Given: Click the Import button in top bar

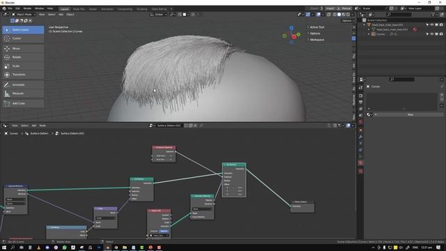Looking at the screenshot, I should pos(330,9).
